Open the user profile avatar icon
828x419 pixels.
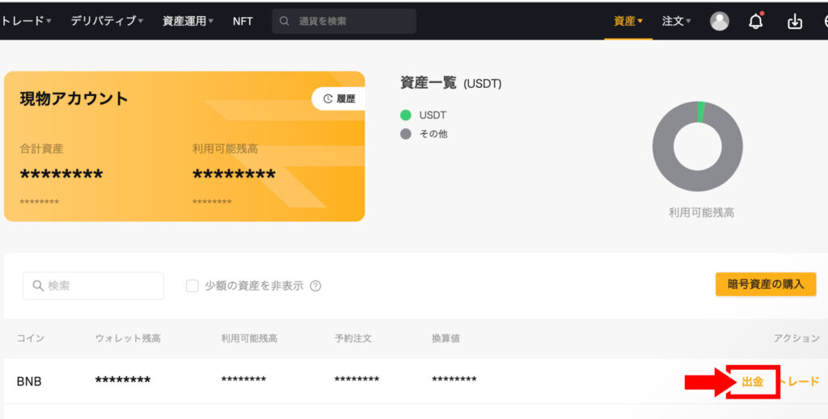719,21
